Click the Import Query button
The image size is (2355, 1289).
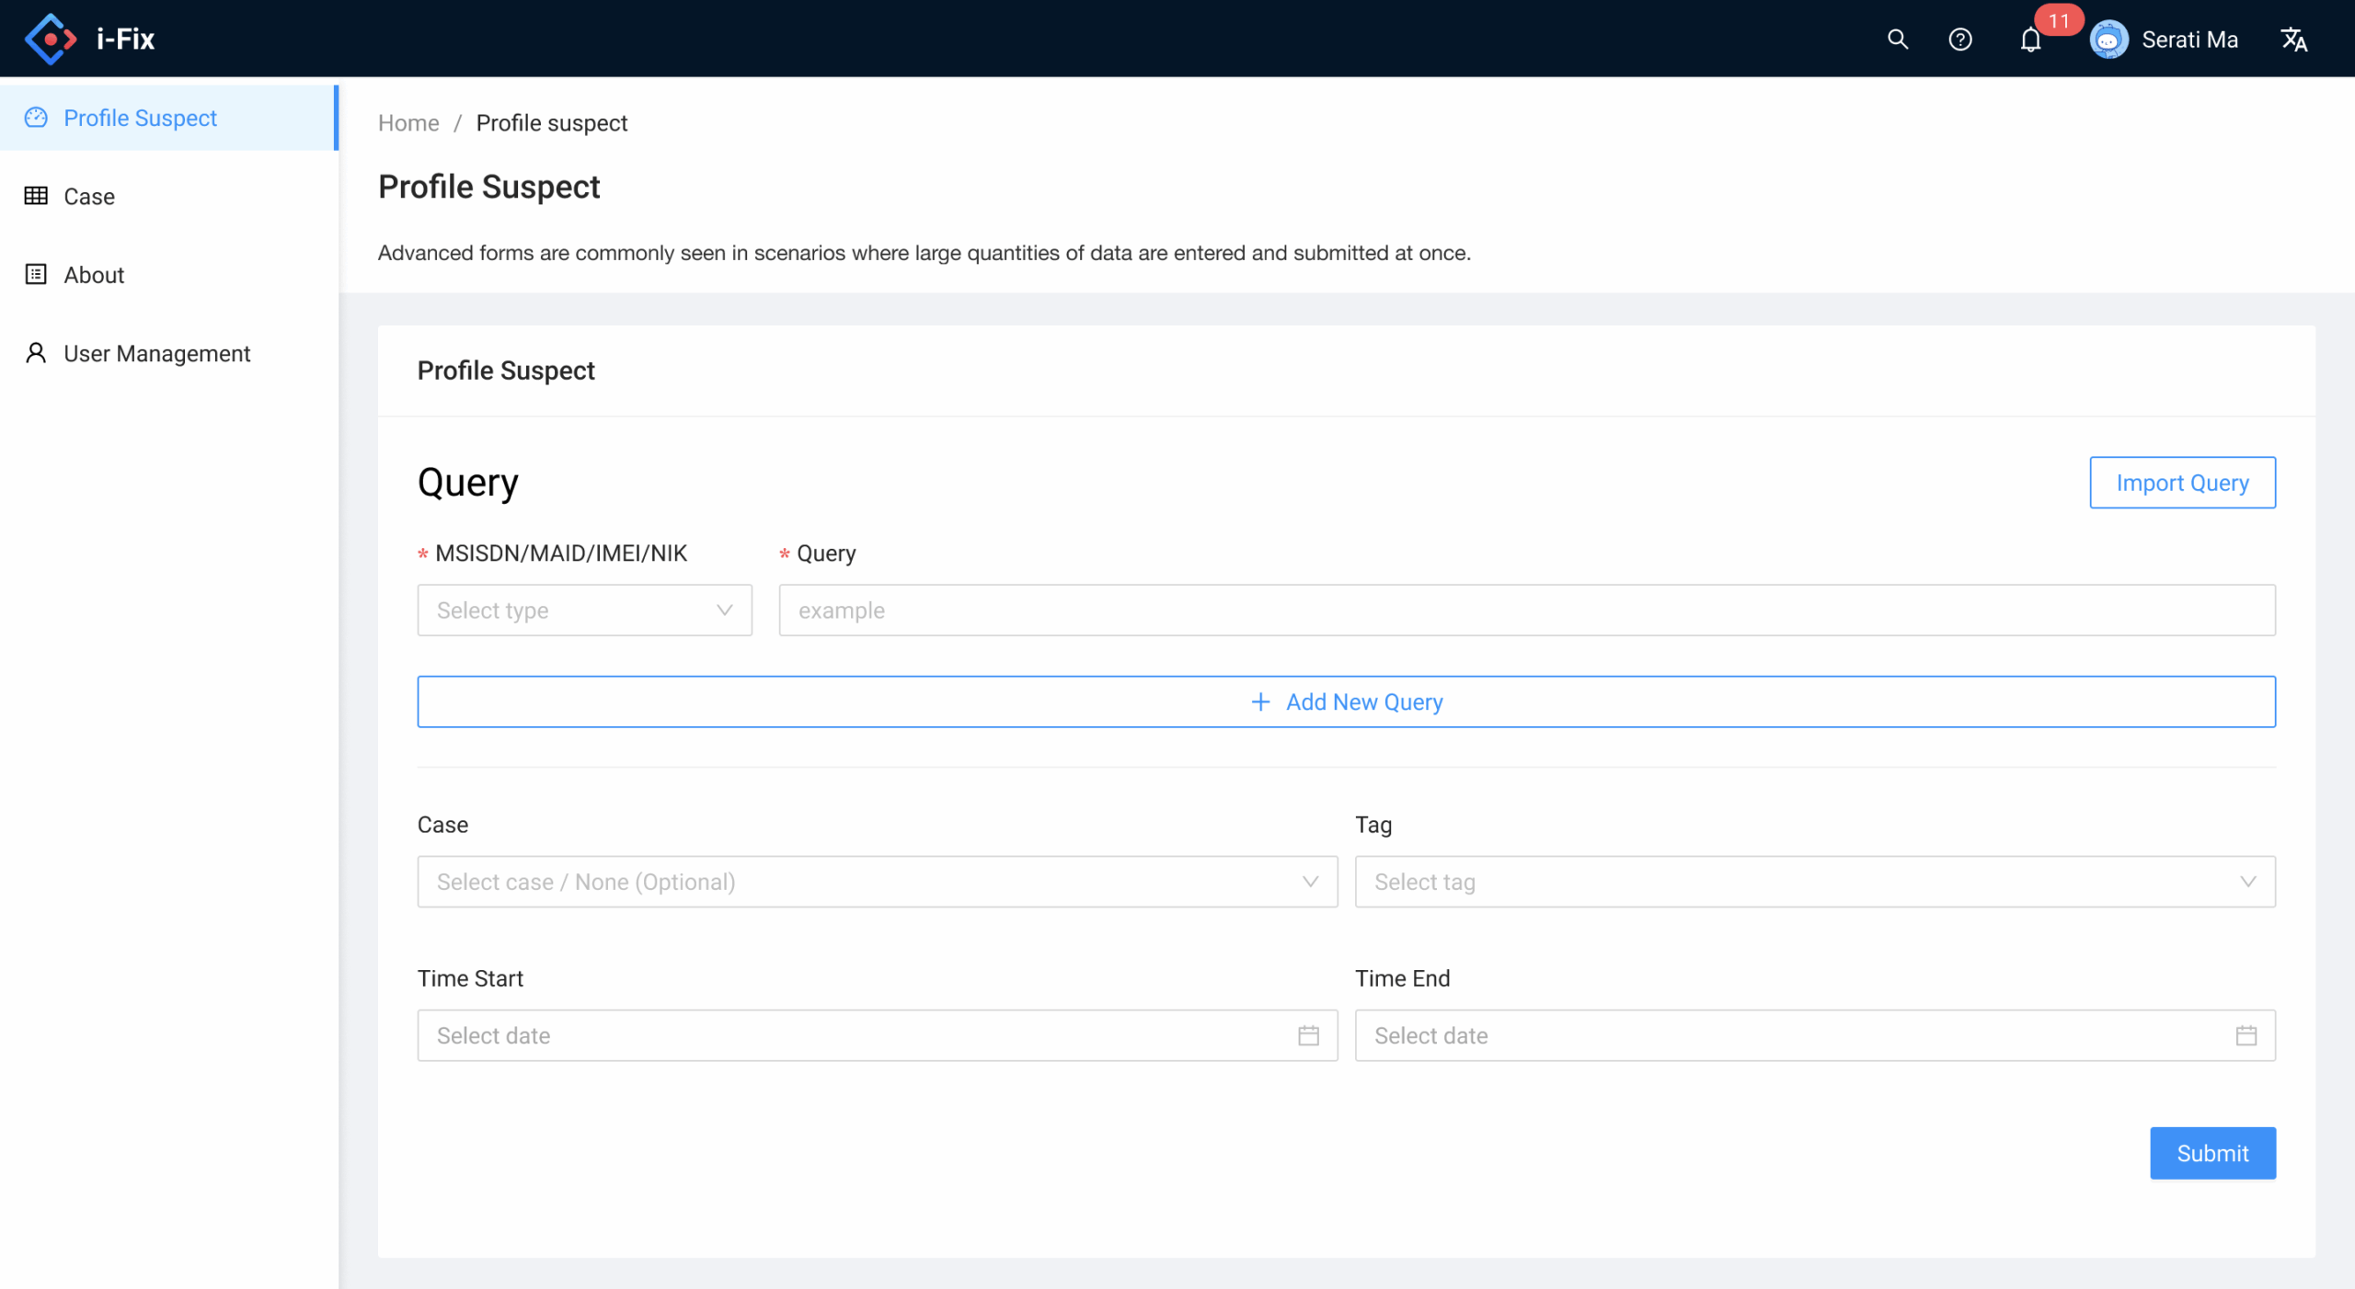(2181, 483)
